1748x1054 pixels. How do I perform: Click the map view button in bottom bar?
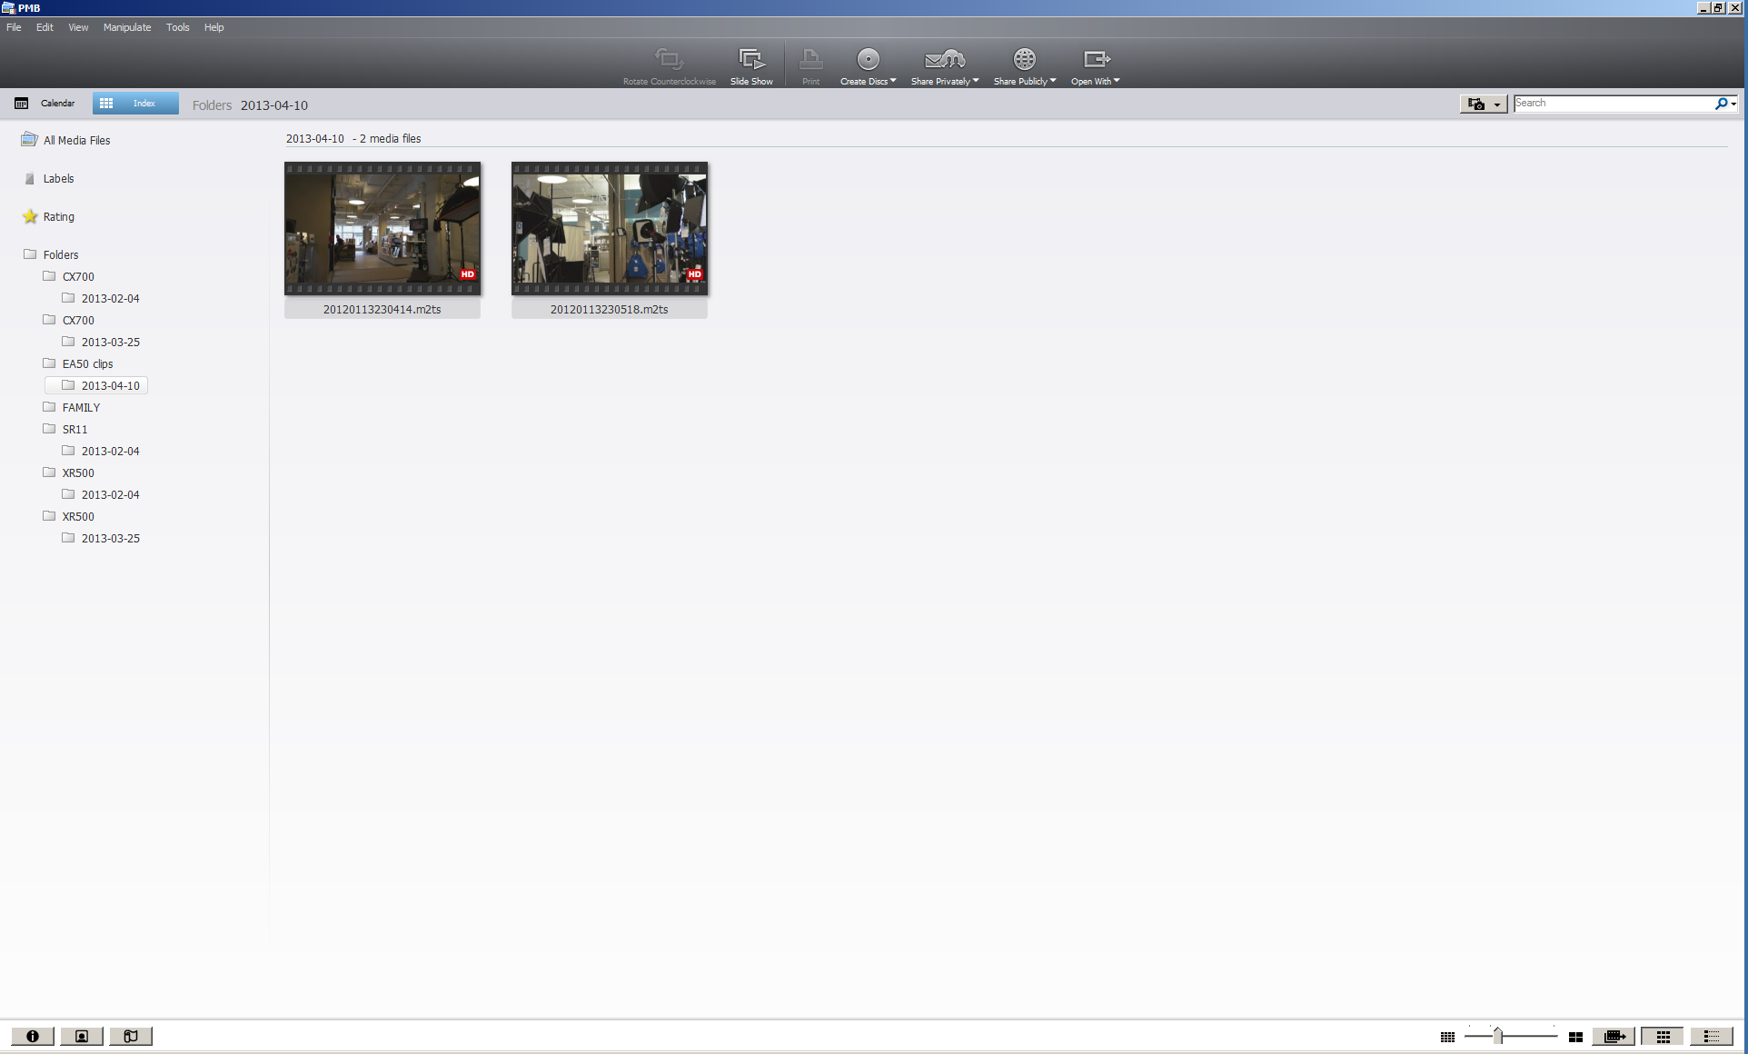[x=131, y=1036]
